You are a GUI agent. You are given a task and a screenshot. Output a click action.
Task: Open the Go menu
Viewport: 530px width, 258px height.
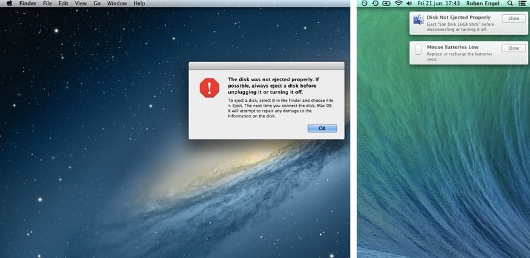tap(97, 3)
